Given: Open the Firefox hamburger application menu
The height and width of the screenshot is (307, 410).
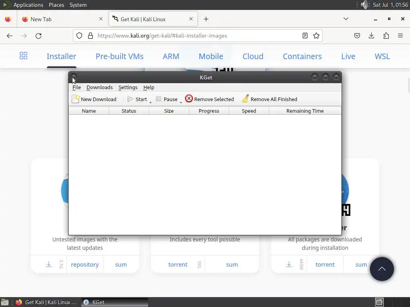Looking at the screenshot, I should tap(400, 36).
